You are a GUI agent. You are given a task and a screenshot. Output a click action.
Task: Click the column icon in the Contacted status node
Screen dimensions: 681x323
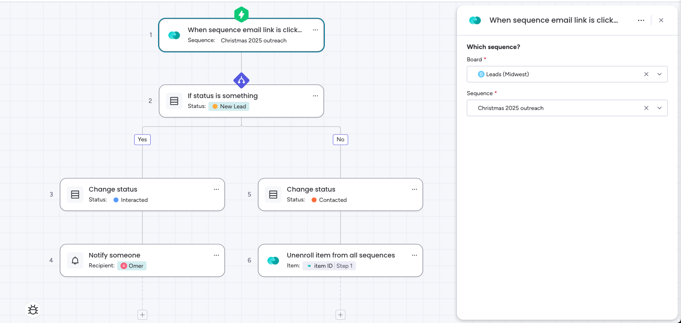pos(273,194)
